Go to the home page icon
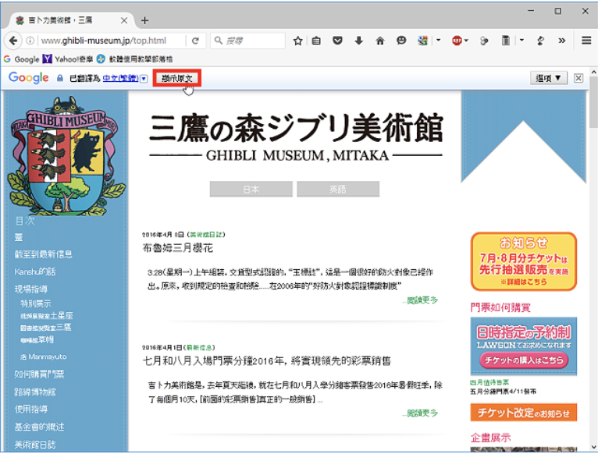The width and height of the screenshot is (598, 454). click(380, 41)
